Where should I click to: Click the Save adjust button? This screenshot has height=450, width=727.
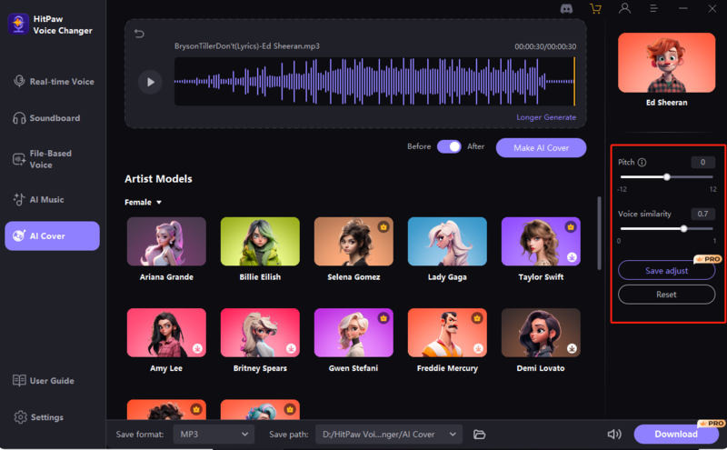click(x=666, y=271)
